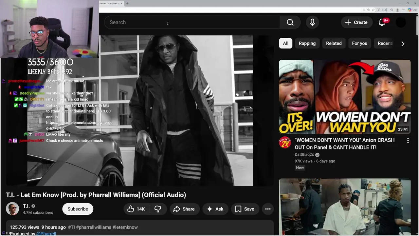Open options menu for Anton CRASH OUT video
This screenshot has height=236, width=419.
[x=408, y=141]
